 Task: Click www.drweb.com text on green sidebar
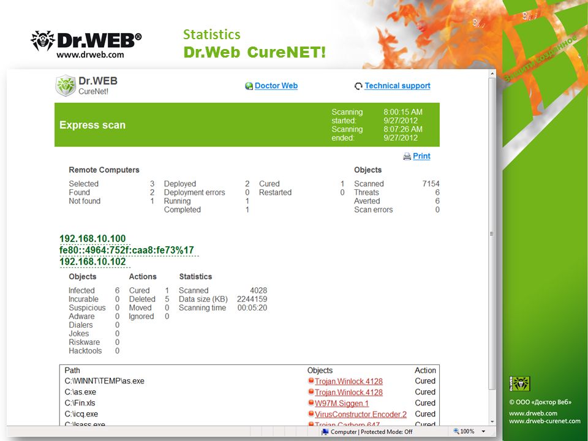point(533,413)
